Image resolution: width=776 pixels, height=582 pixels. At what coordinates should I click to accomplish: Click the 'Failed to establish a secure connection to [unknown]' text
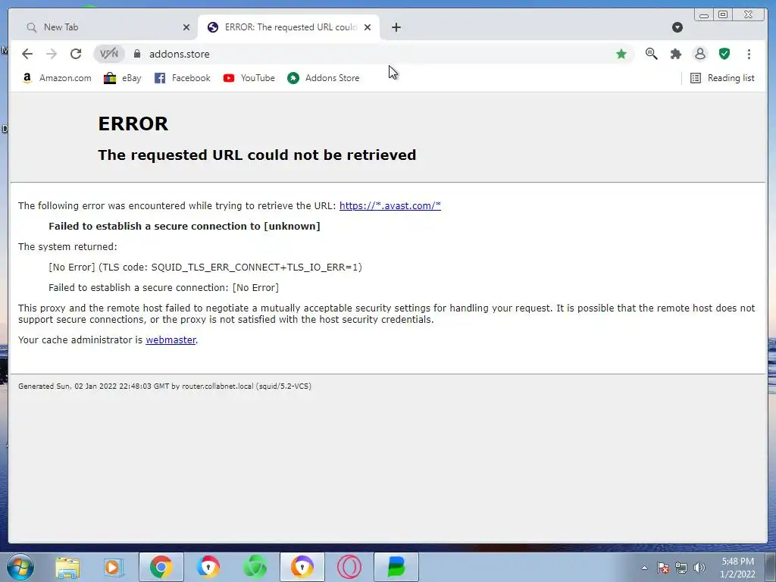point(185,226)
